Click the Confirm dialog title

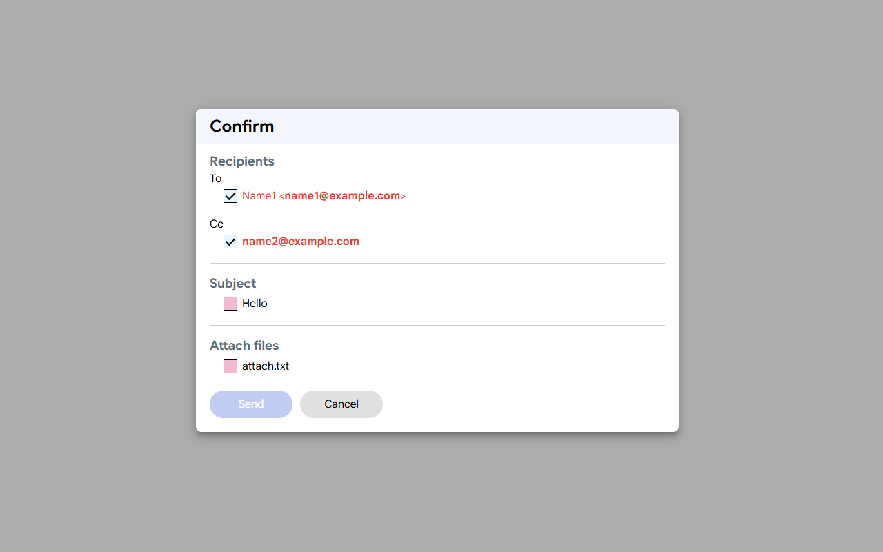(x=242, y=126)
